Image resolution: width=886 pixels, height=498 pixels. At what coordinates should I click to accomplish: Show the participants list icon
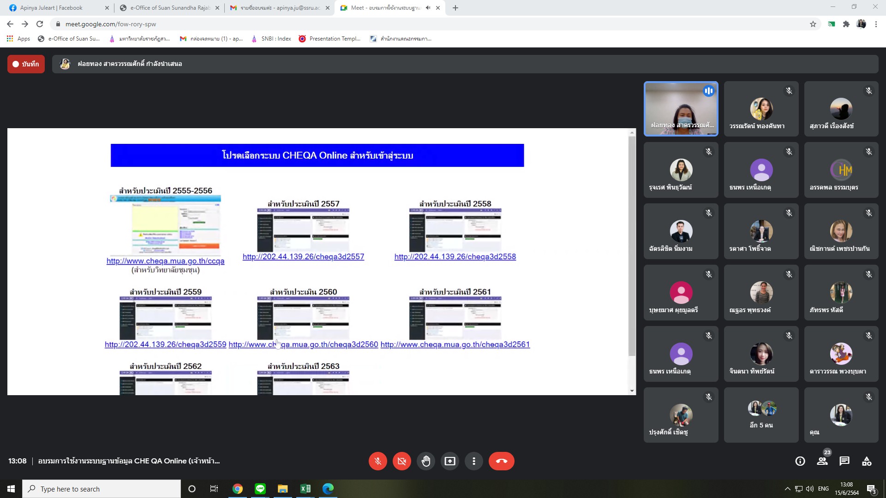coord(822,461)
